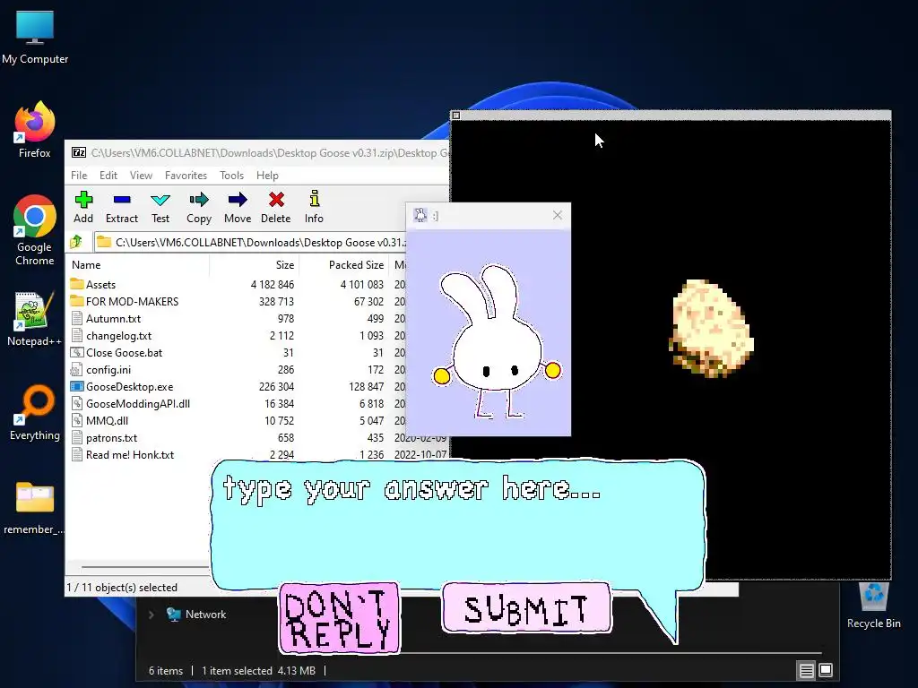Viewport: 918px width, 688px height.
Task: Open the Firefox desktop shortcut
Action: click(35, 129)
